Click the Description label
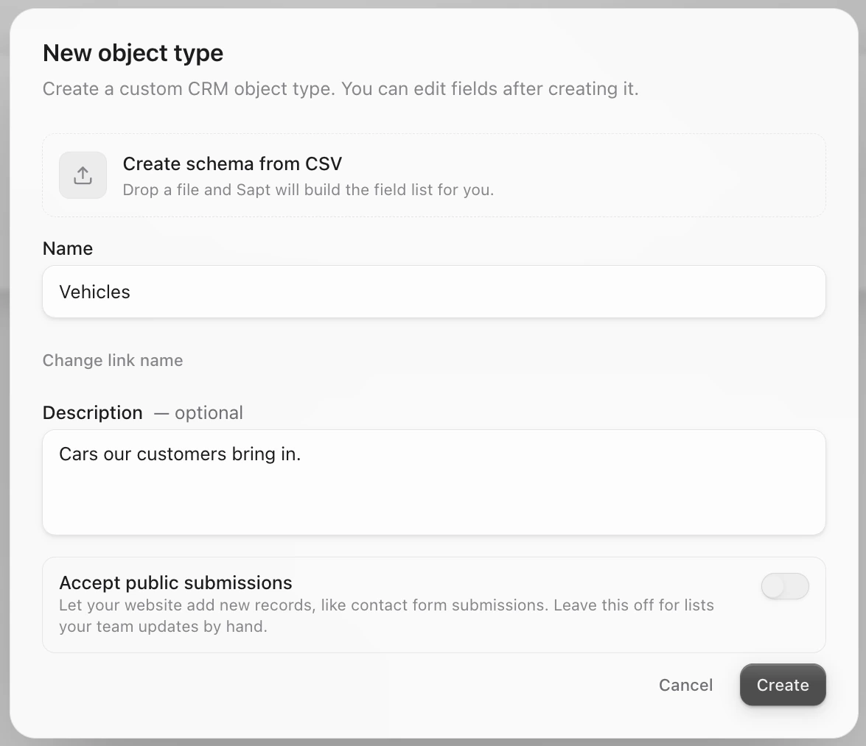Image resolution: width=866 pixels, height=746 pixels. coord(93,412)
